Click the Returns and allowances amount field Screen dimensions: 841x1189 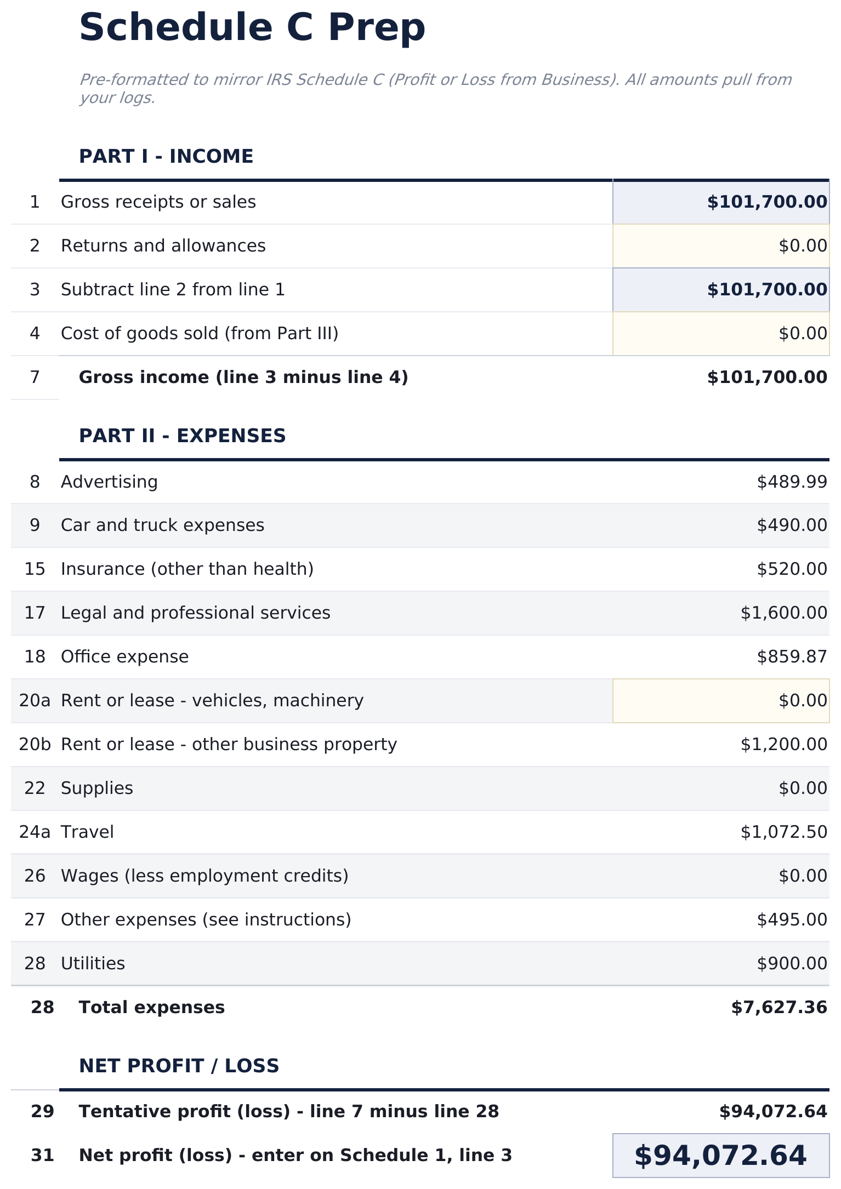[720, 246]
